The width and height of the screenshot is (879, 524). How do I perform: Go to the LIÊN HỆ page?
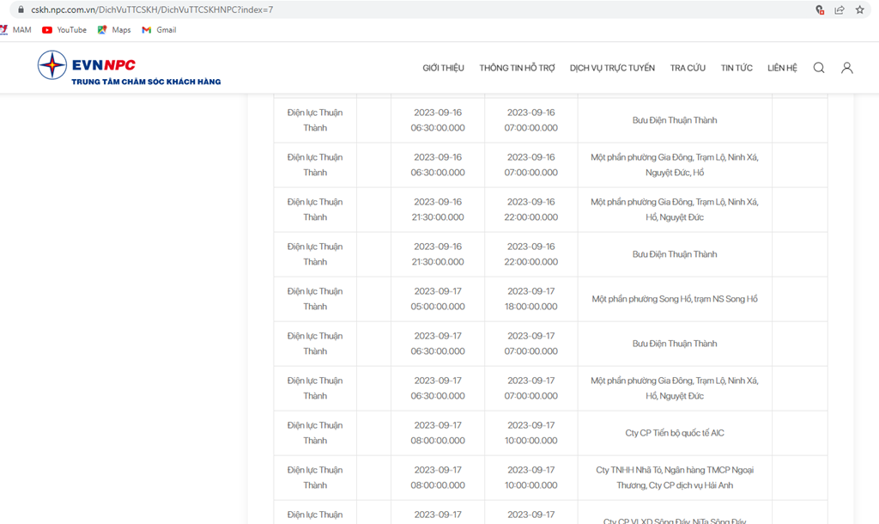tap(782, 68)
